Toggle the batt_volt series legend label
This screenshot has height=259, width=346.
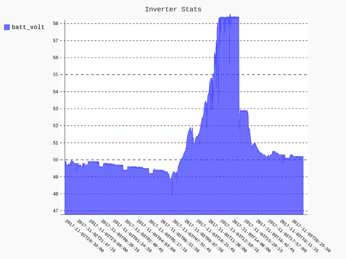(x=28, y=27)
